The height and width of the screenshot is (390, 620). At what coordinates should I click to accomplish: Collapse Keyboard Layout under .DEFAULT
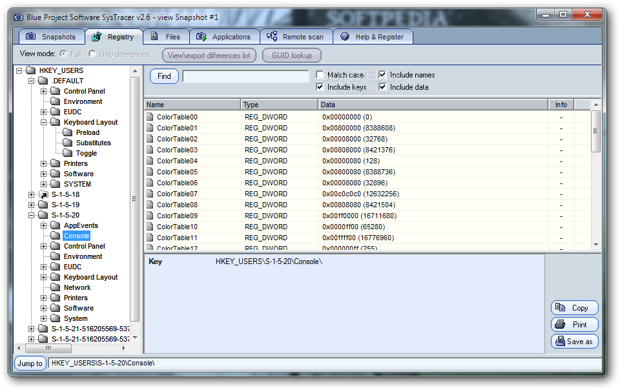(43, 123)
